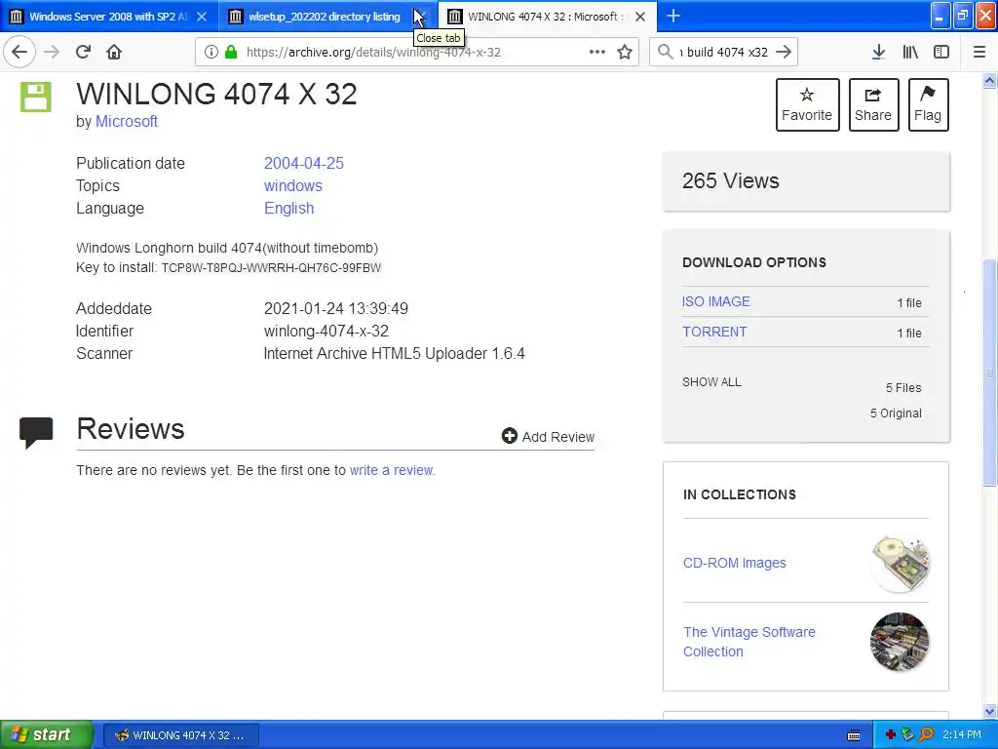Click the scrollbar down arrow

click(x=989, y=711)
